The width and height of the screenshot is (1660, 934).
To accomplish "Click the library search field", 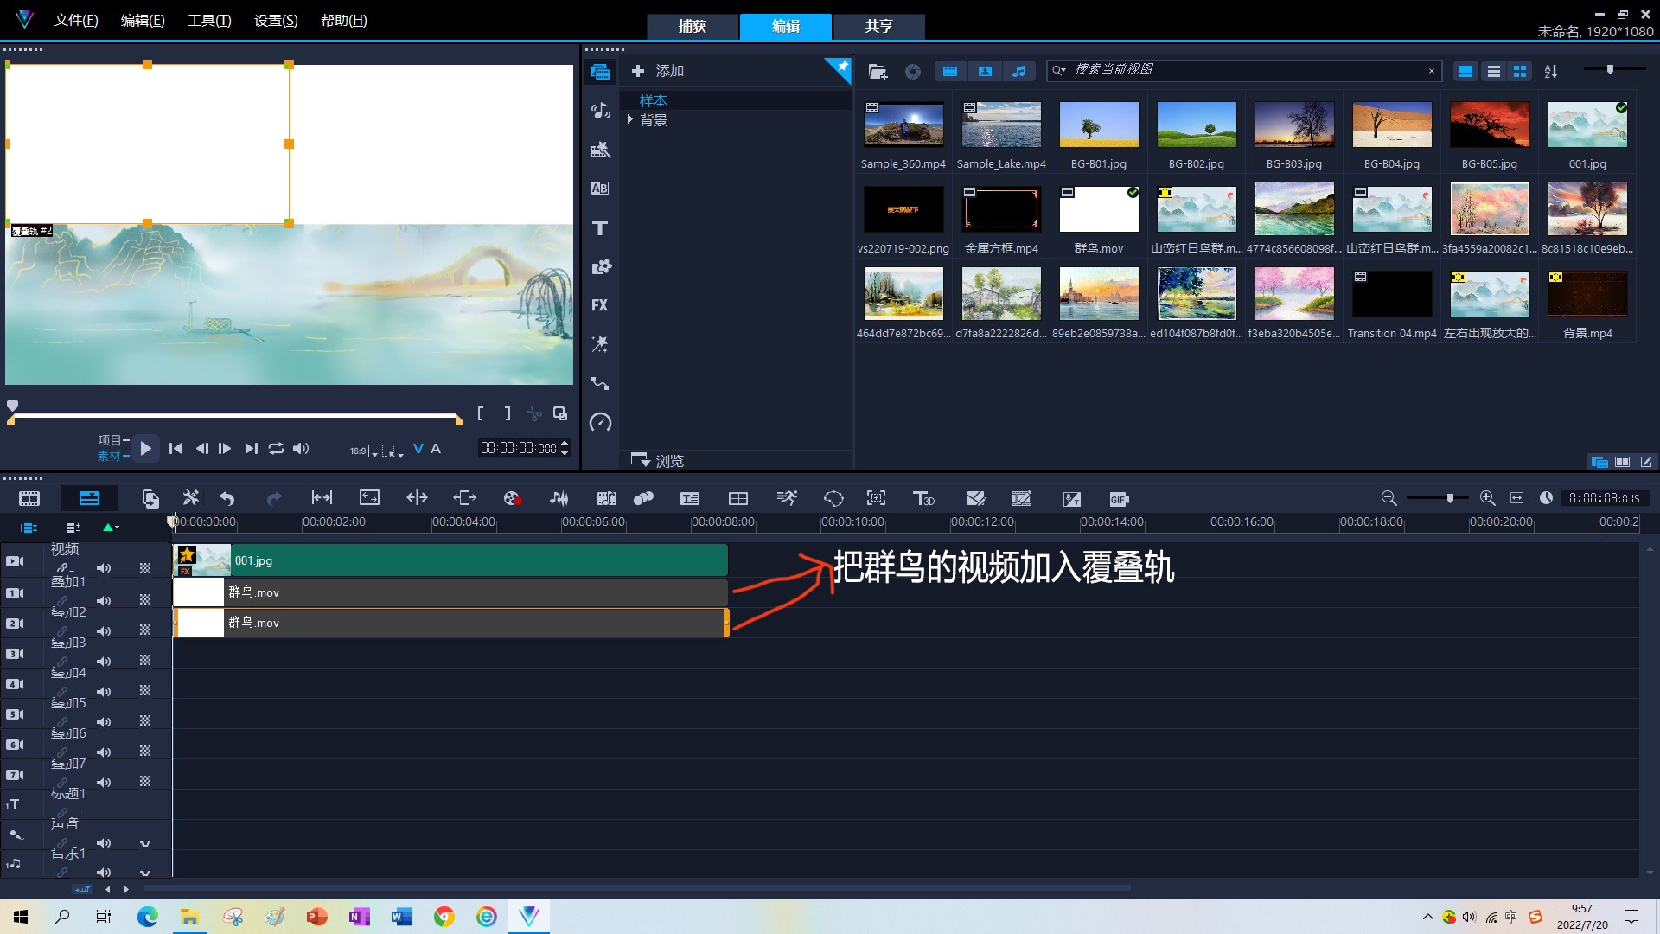I will coord(1245,70).
